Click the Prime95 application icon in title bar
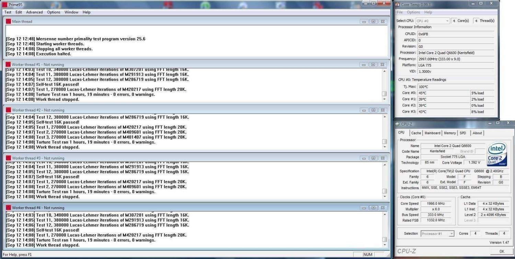Screen dimensions: 515x259 (4, 4)
